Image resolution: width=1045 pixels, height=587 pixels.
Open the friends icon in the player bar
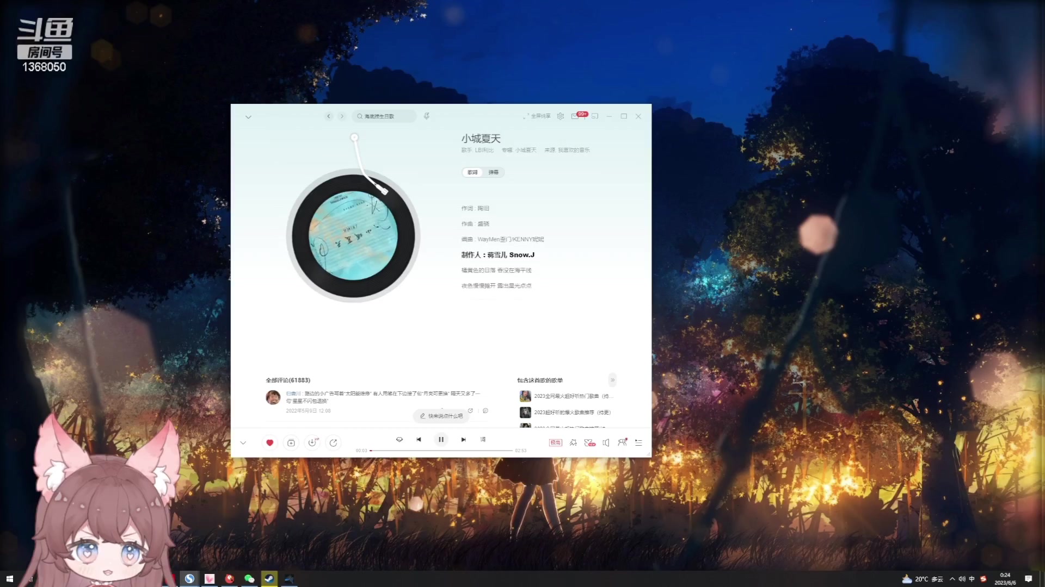tap(622, 442)
